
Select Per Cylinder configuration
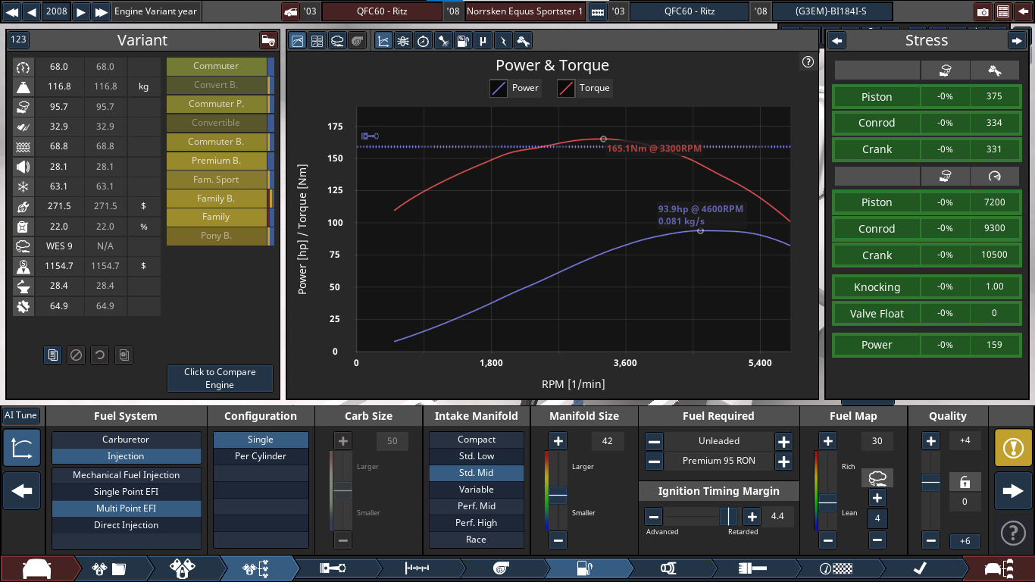tap(260, 456)
